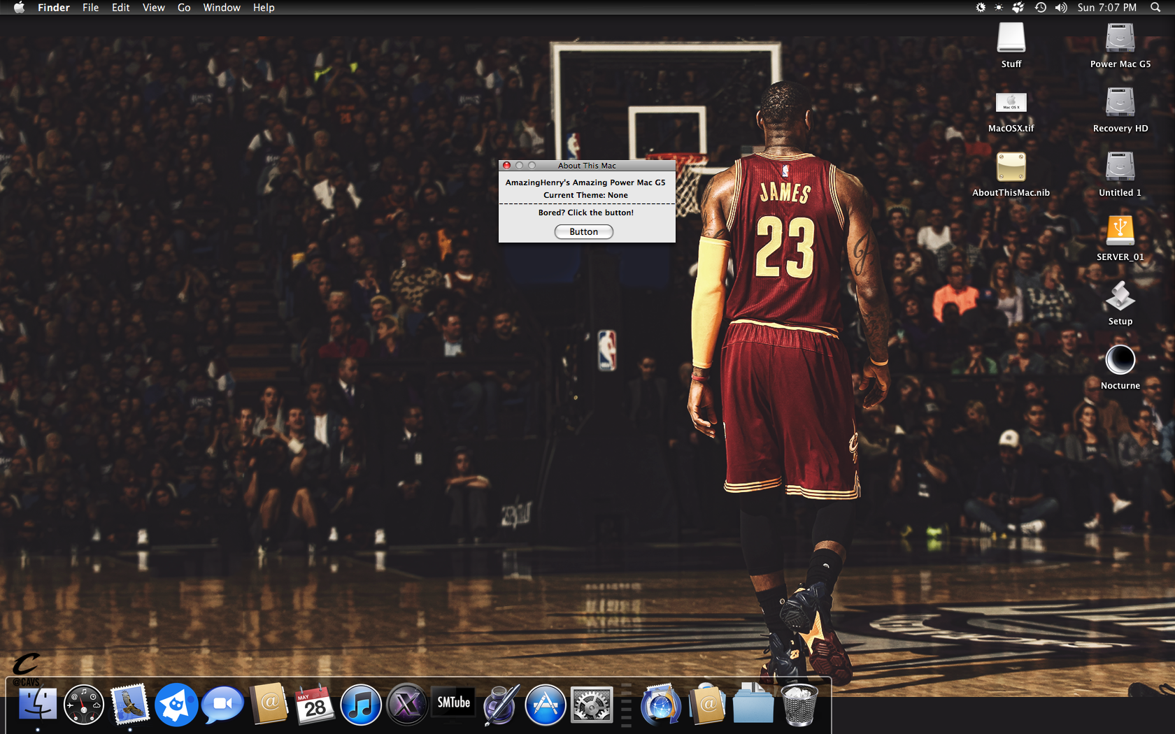Open the Go menu
This screenshot has height=734, width=1175.
(184, 7)
